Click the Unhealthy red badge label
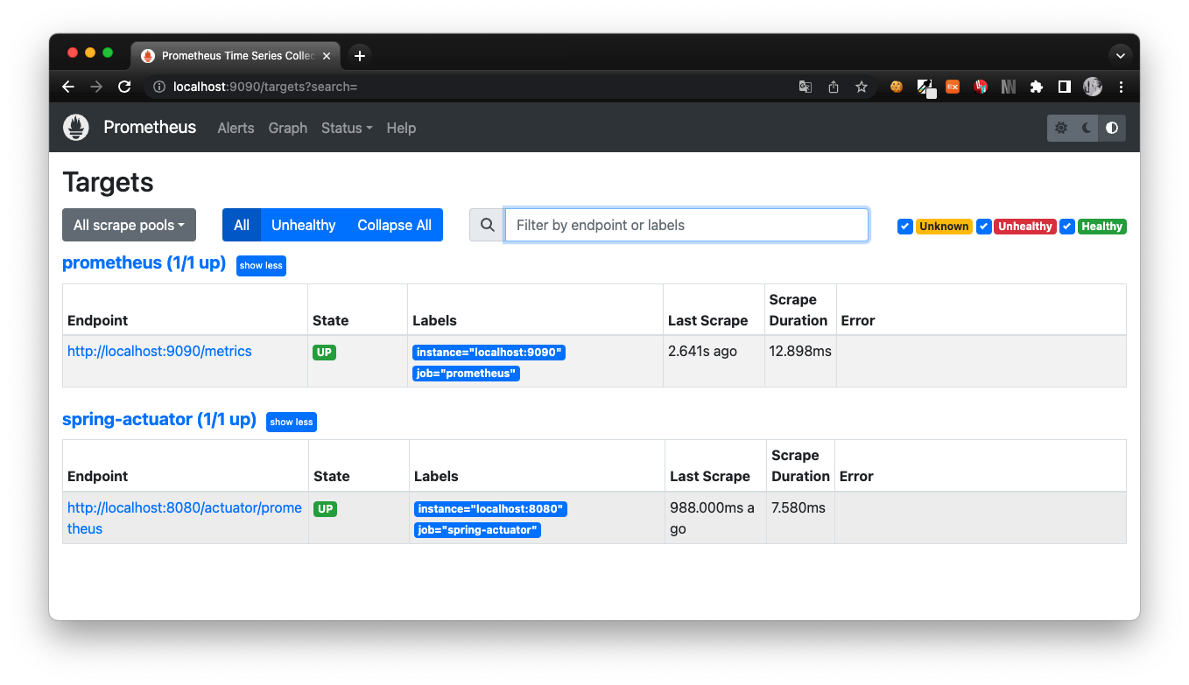 point(1025,227)
